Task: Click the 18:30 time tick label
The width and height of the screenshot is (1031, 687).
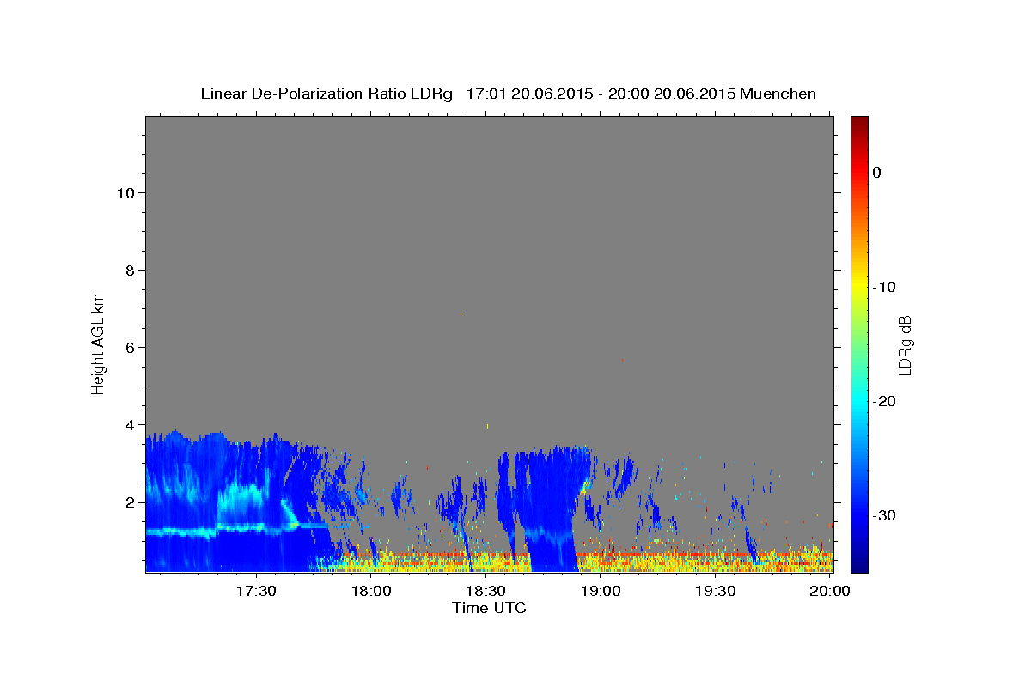Action: click(x=486, y=591)
